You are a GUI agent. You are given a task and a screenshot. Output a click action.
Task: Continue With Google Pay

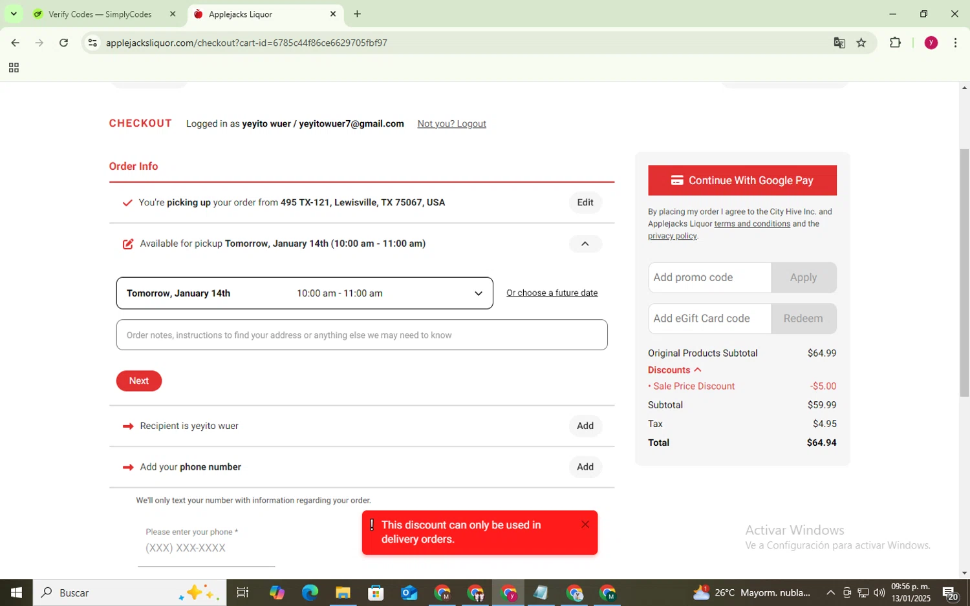[x=742, y=180]
